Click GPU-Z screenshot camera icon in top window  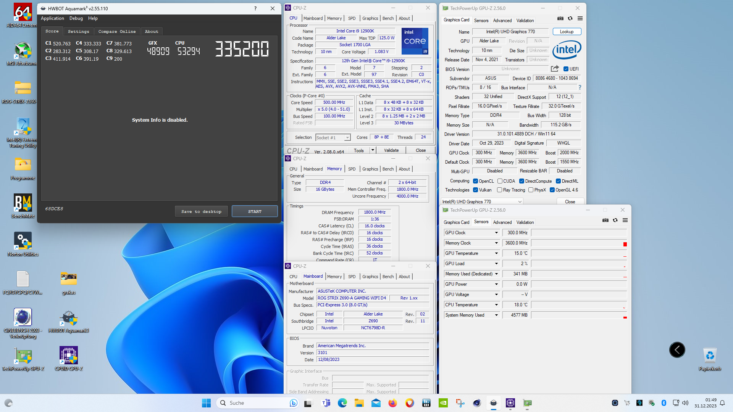(x=560, y=18)
